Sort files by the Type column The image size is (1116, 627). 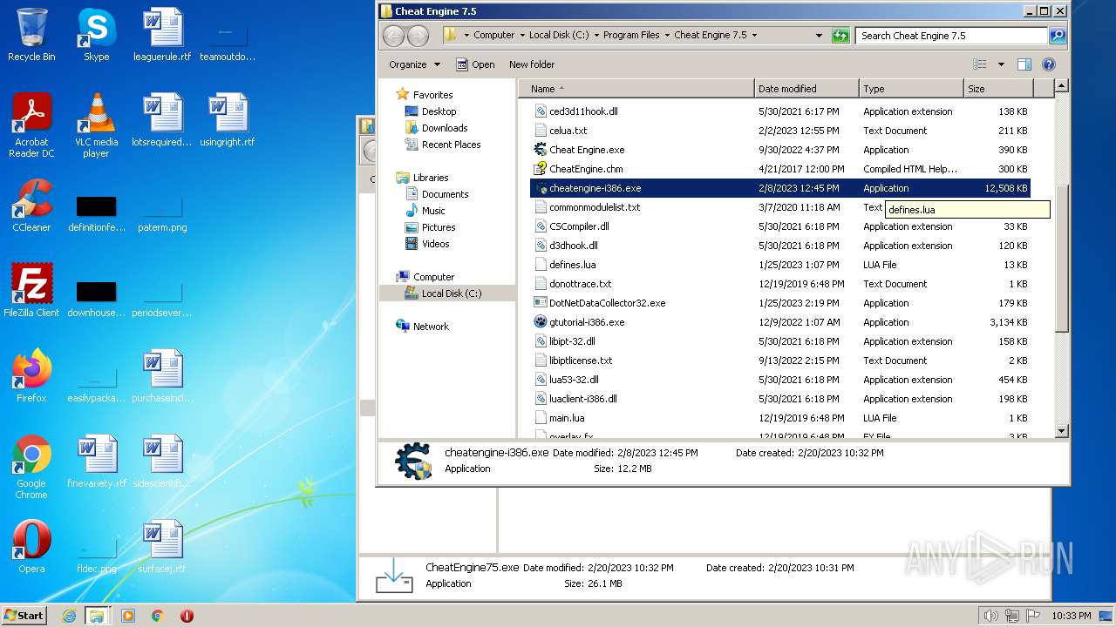(x=911, y=89)
